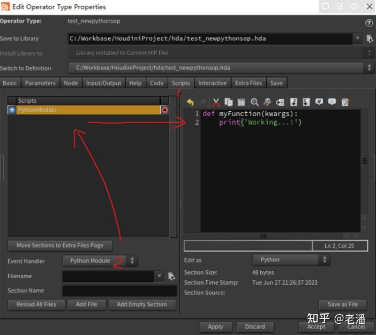Click on code line 2 print statement
Image resolution: width=376 pixels, height=335 pixels.
[x=260, y=123]
